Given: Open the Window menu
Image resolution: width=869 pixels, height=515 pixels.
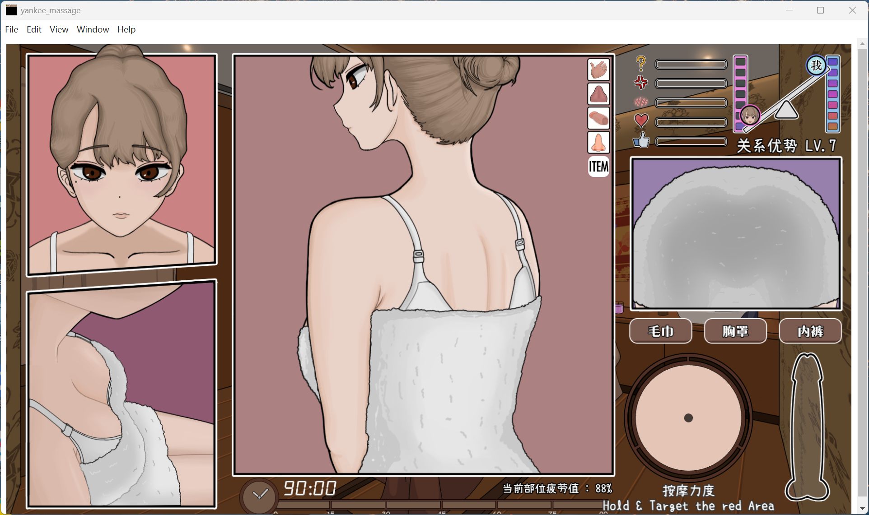Looking at the screenshot, I should 93,29.
